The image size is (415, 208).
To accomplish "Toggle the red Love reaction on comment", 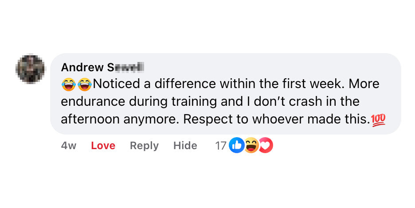I will click(103, 146).
